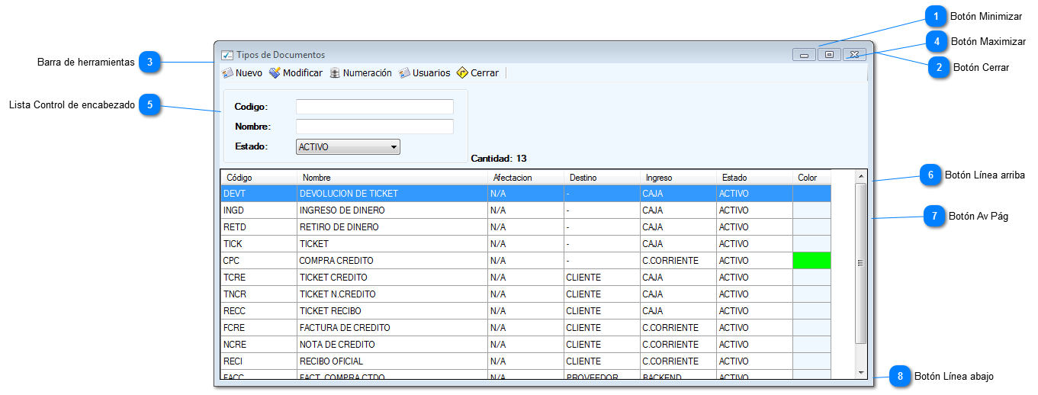Click the CPC code cell
Viewport: 1038px width, 395px height.
pos(259,261)
